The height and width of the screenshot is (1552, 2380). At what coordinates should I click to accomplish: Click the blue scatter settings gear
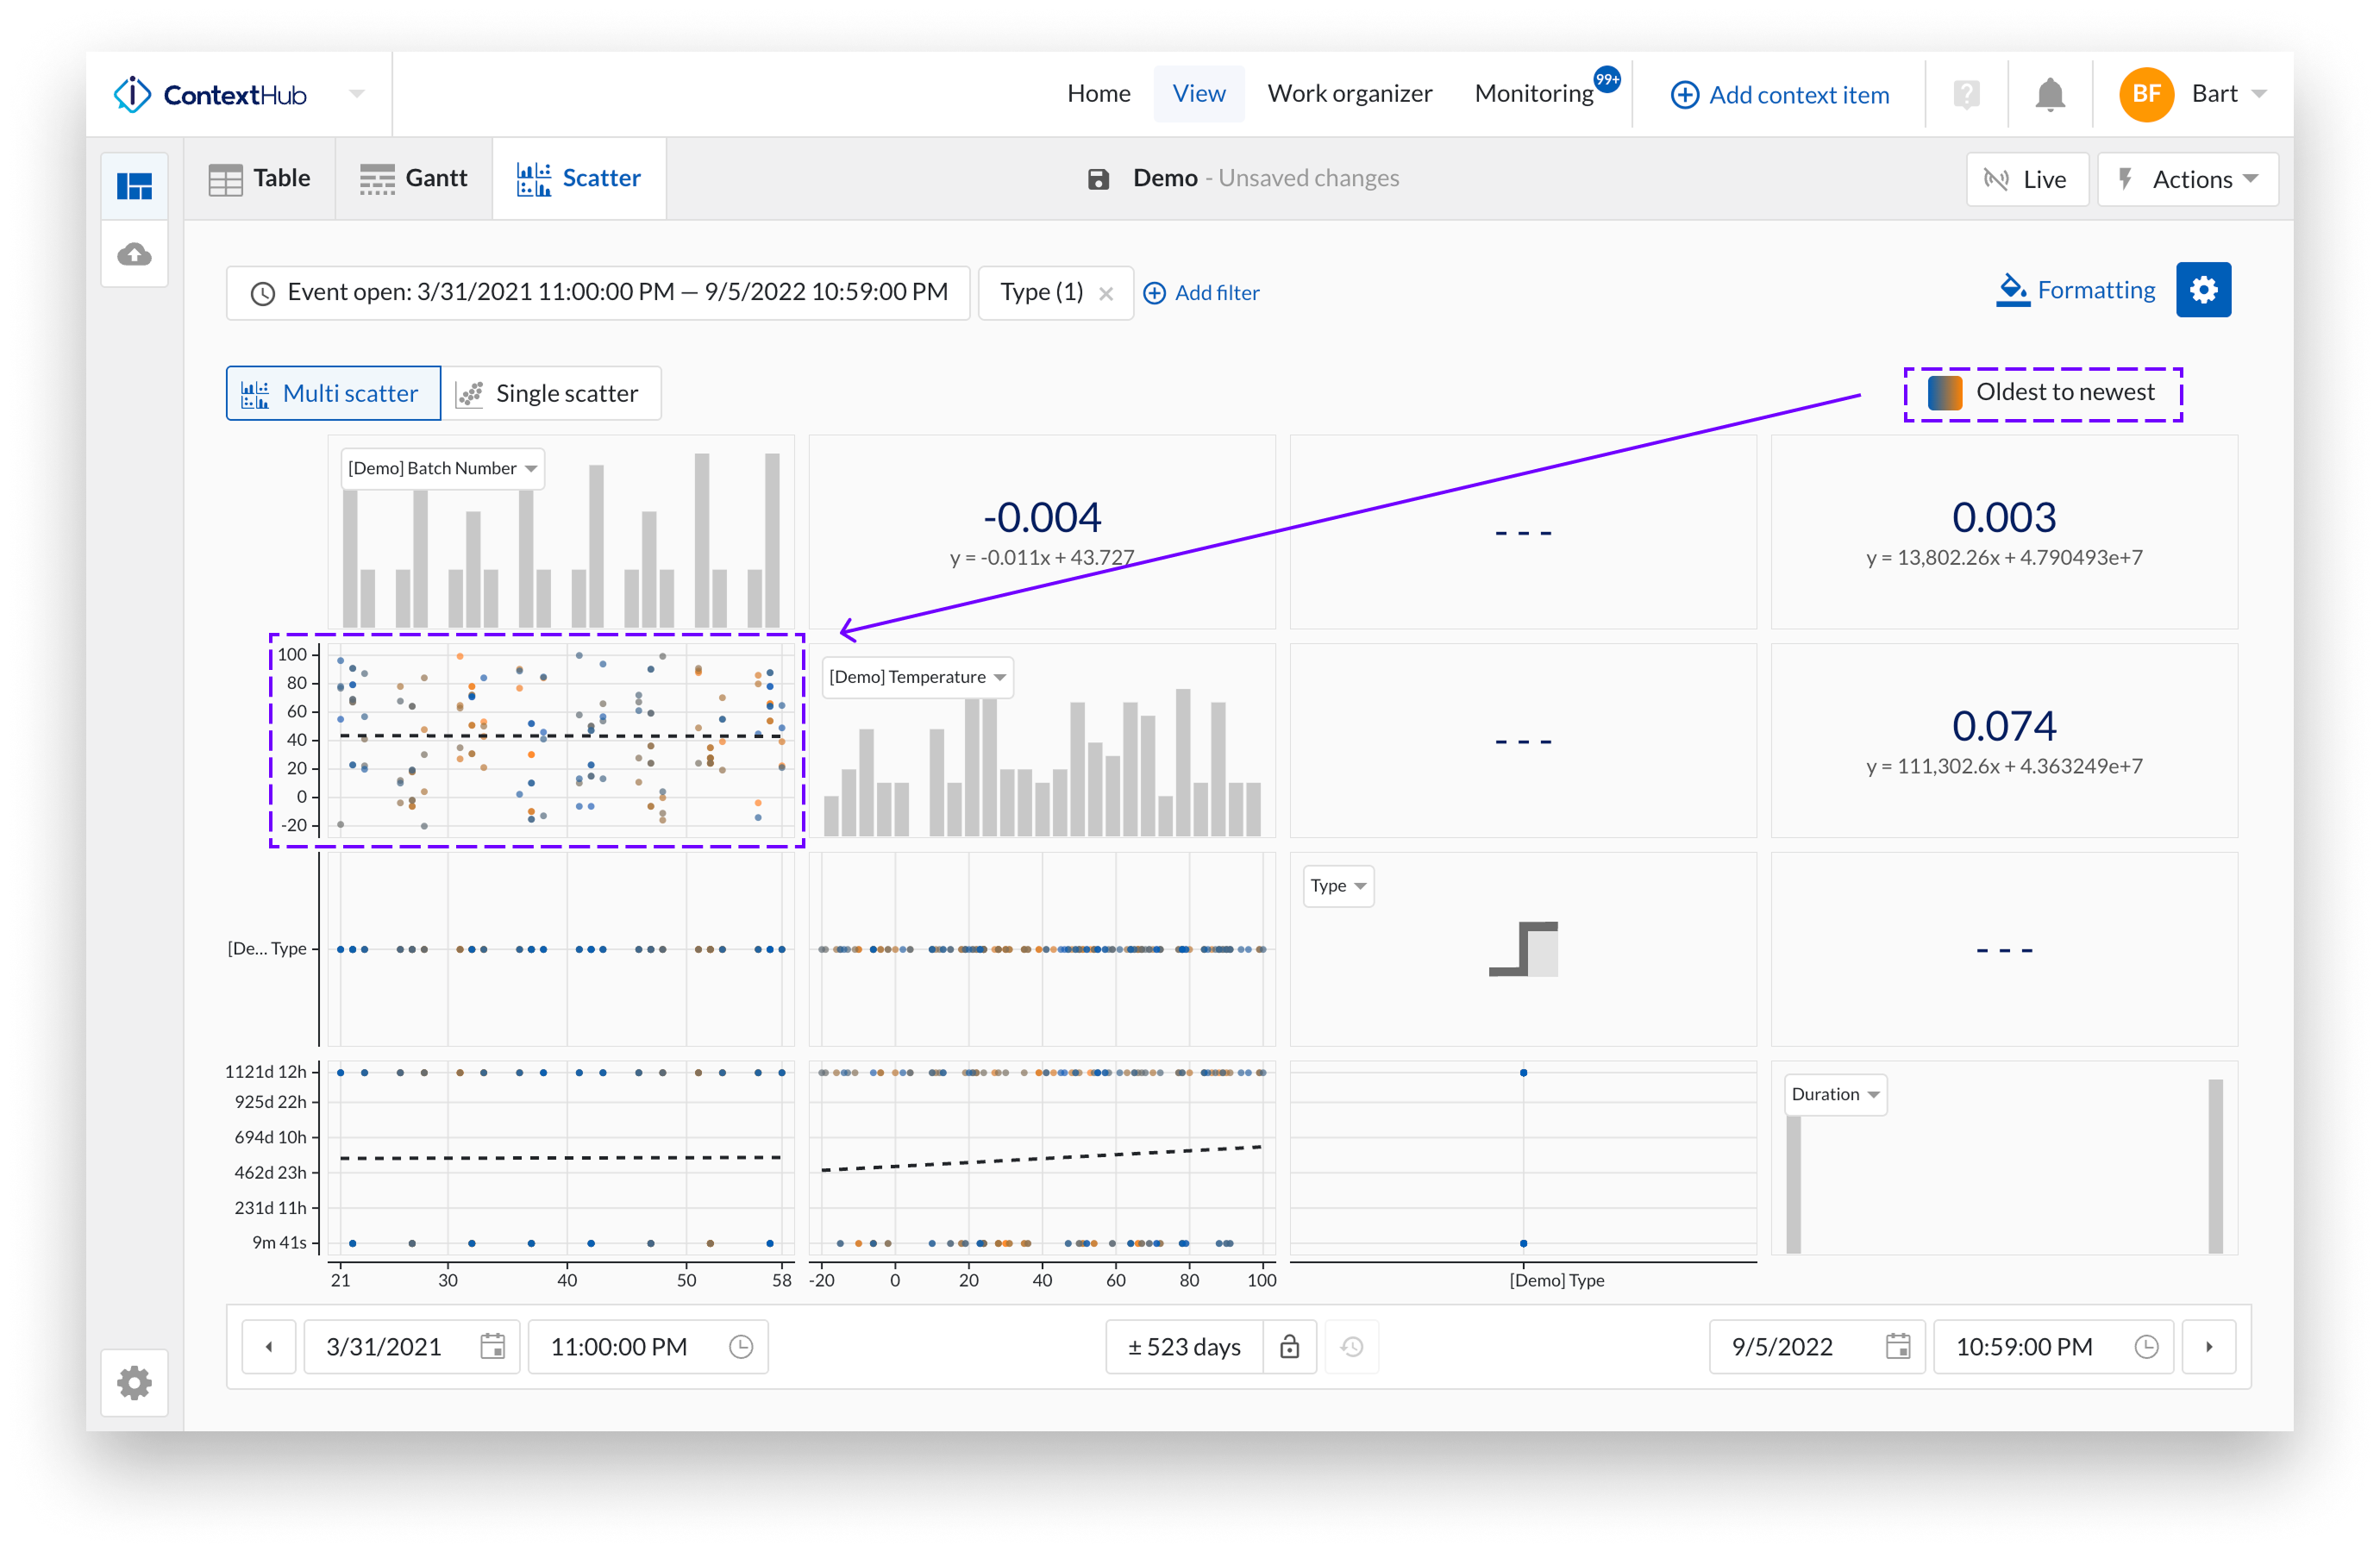(x=2202, y=290)
